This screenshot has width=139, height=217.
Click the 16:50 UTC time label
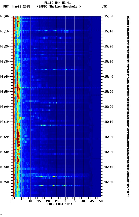point(109,182)
